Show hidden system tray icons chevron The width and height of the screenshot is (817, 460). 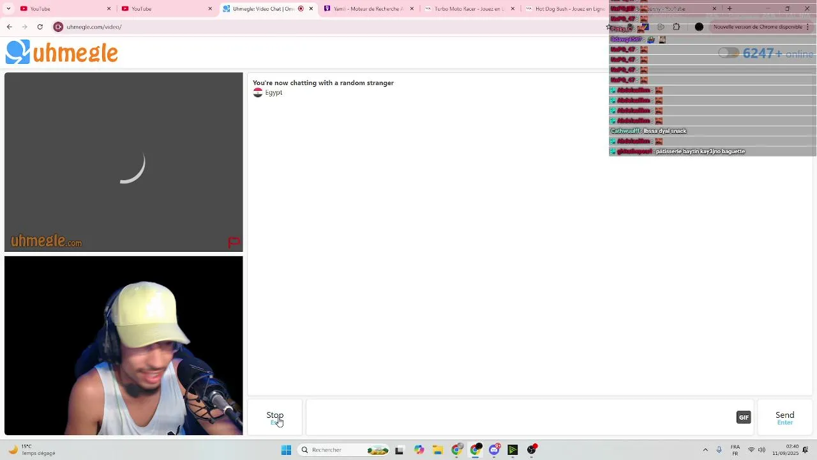[705, 450]
